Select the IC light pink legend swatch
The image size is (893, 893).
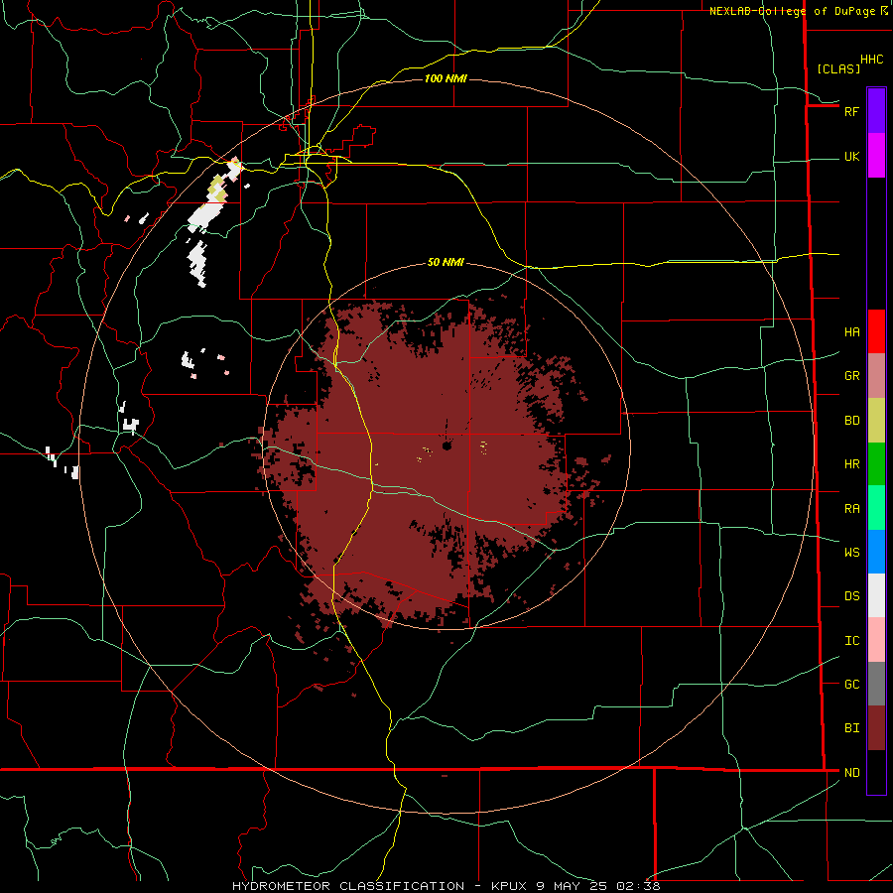(876, 640)
